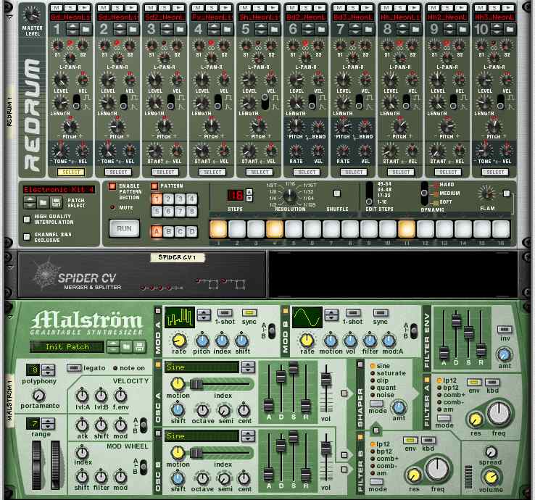Click the Malström volume knob
The width and height of the screenshot is (535, 500).
(490, 477)
